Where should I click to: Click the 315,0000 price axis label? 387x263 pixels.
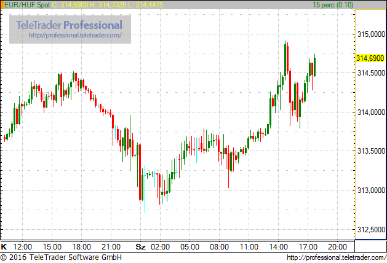[371, 34]
